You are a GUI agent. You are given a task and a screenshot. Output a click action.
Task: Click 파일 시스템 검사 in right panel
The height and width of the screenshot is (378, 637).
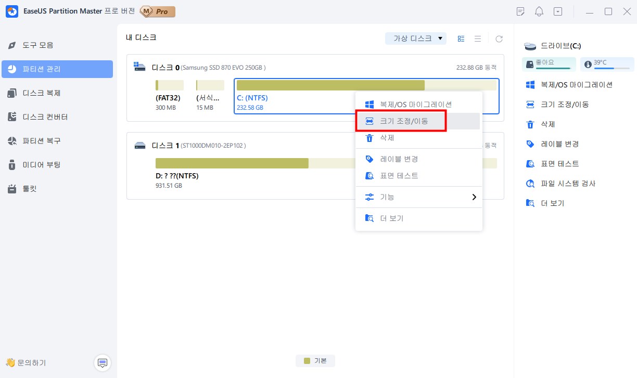point(568,184)
